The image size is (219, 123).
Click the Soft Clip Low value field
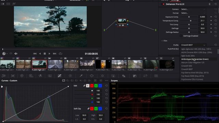(84, 115)
